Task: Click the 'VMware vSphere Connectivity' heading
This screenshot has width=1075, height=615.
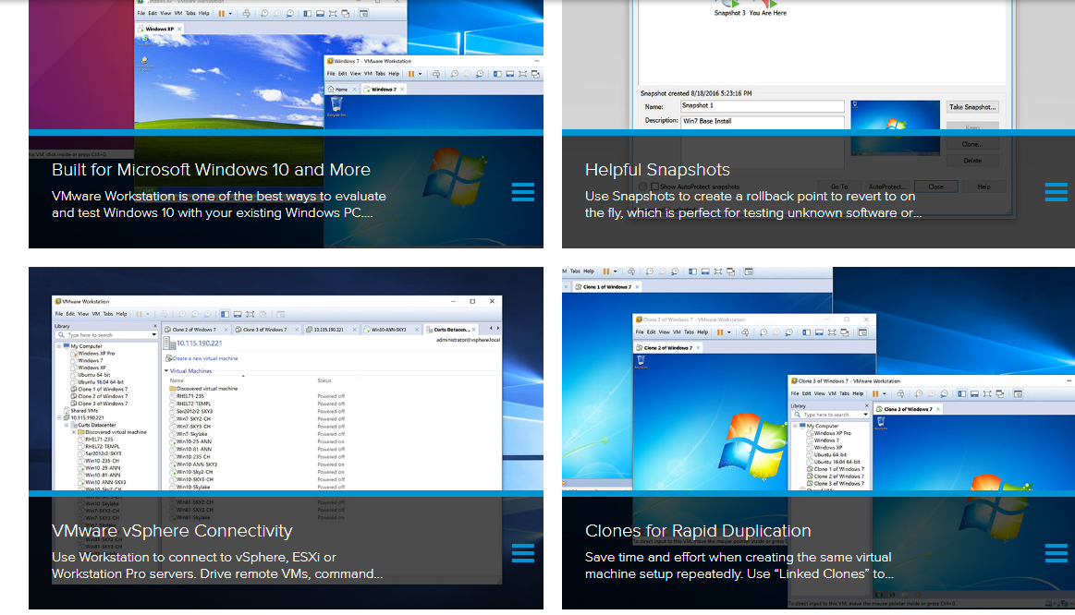Action: 172,531
